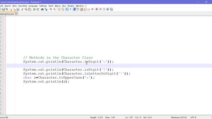Open the Window menu

pos(80,6)
